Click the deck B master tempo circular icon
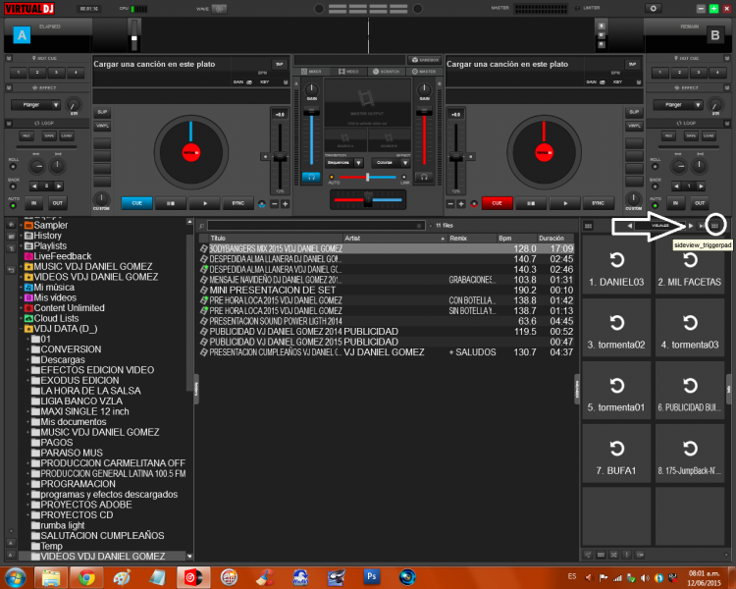This screenshot has width=736, height=589. [474, 204]
